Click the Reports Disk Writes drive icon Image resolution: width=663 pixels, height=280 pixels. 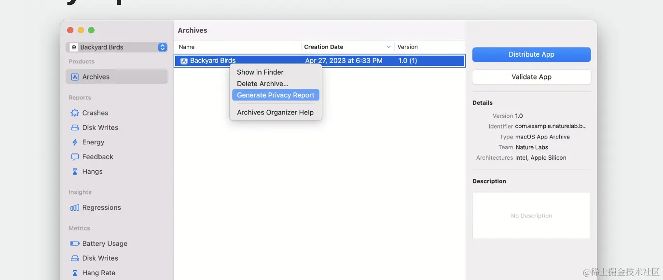[75, 127]
